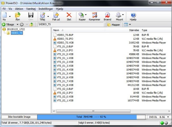Click media icon of VTS_01_0.VOB
Screen dimensions: 172x127
[55, 54]
